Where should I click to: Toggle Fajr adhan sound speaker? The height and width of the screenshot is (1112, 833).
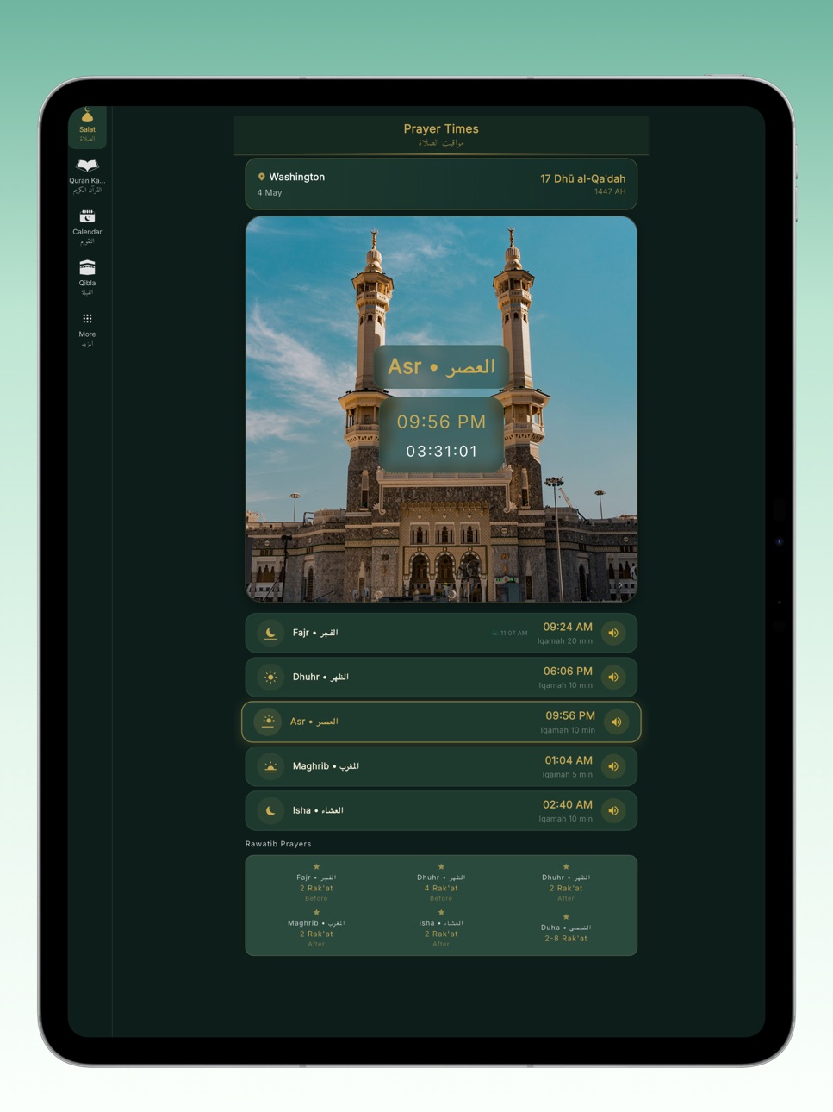pyautogui.click(x=613, y=633)
